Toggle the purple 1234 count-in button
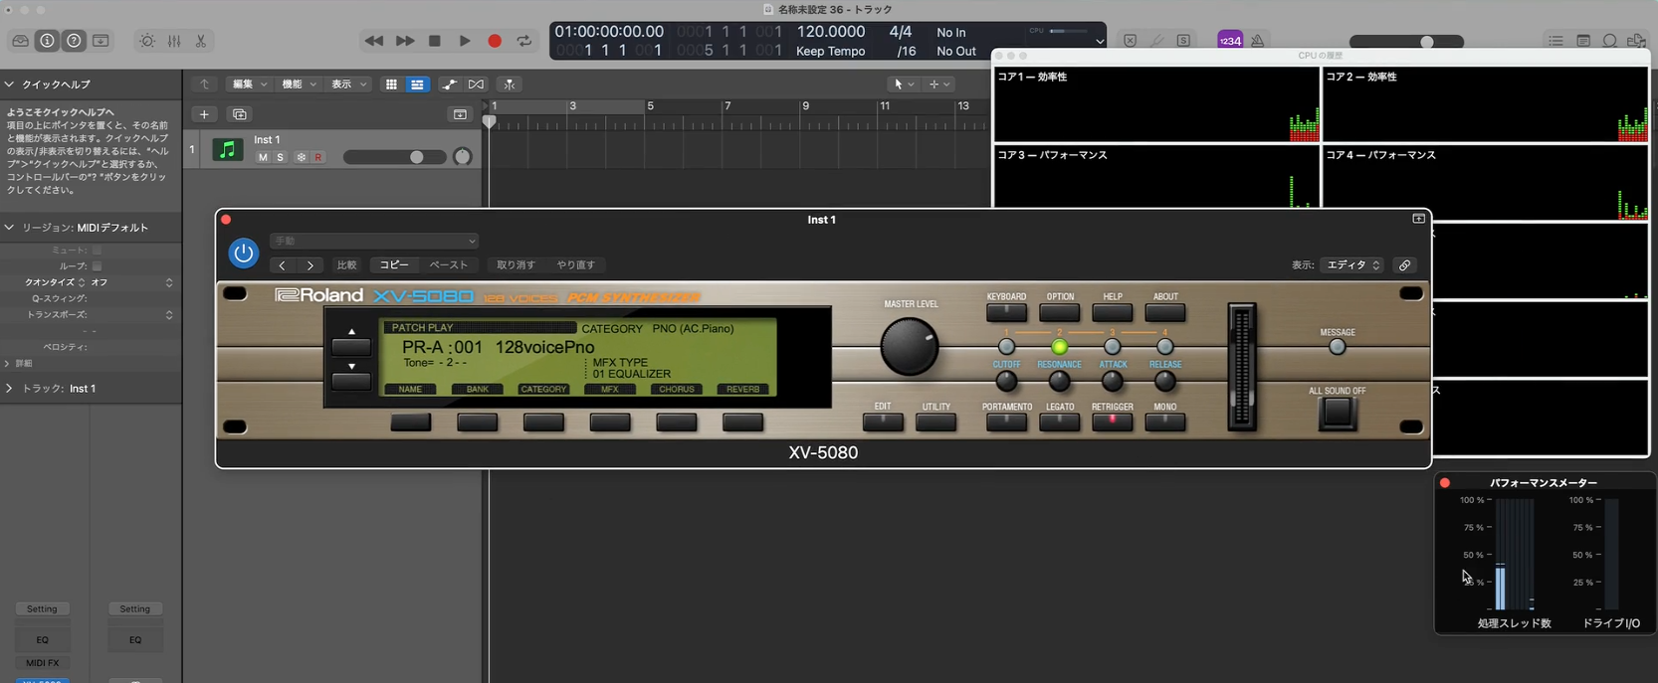 [x=1230, y=41]
